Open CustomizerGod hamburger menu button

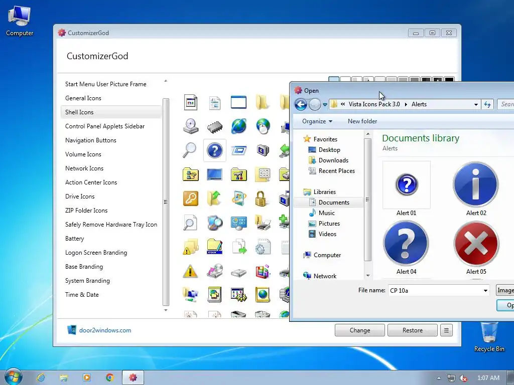click(x=446, y=330)
